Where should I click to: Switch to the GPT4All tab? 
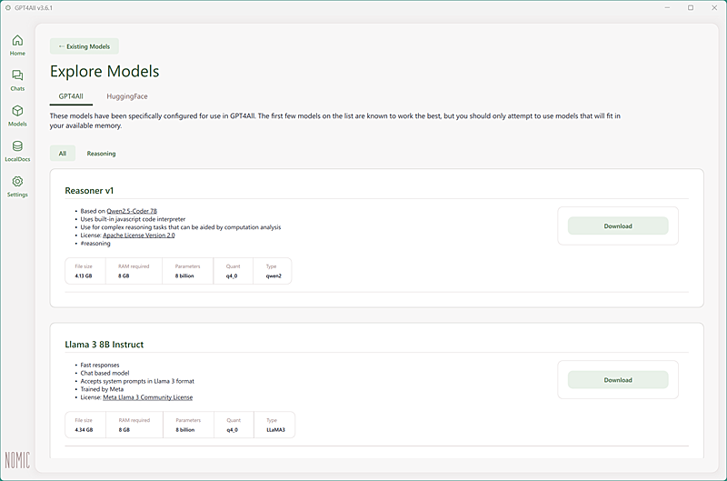[x=72, y=95]
